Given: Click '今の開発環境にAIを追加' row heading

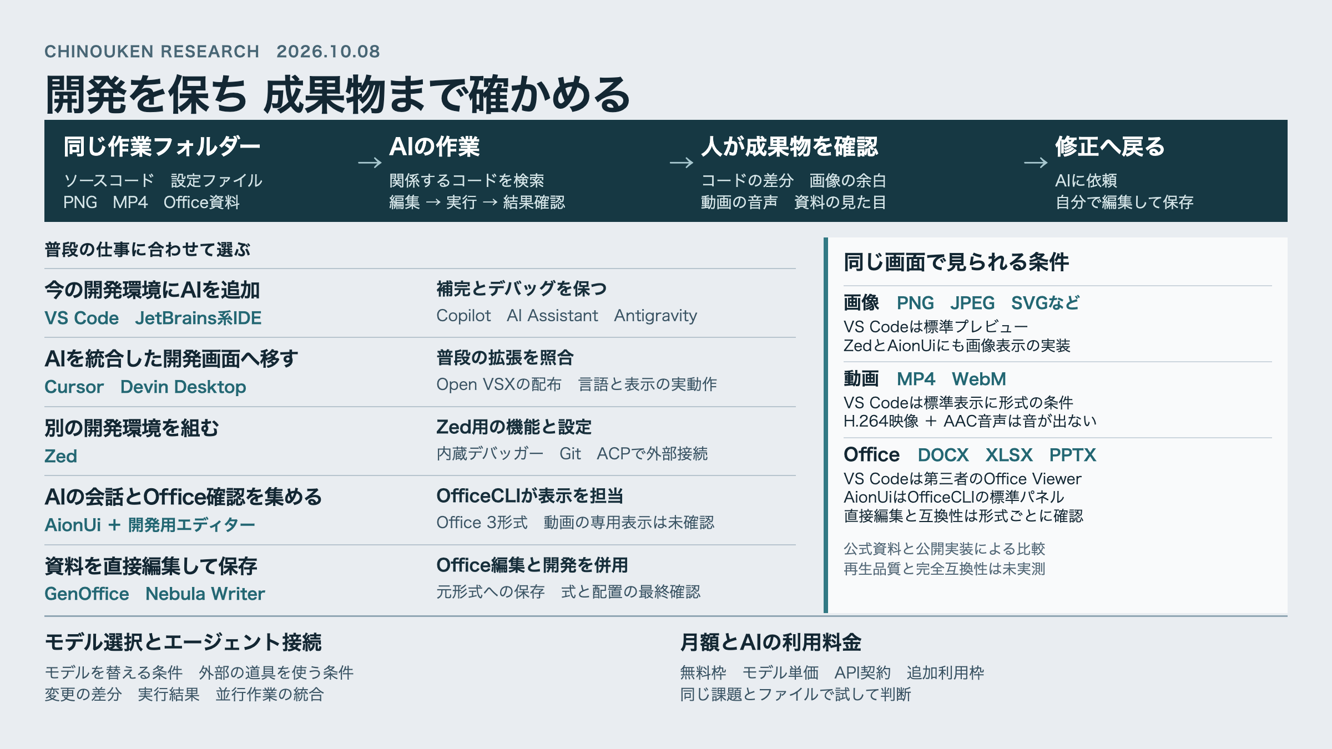Looking at the screenshot, I should click(x=152, y=290).
